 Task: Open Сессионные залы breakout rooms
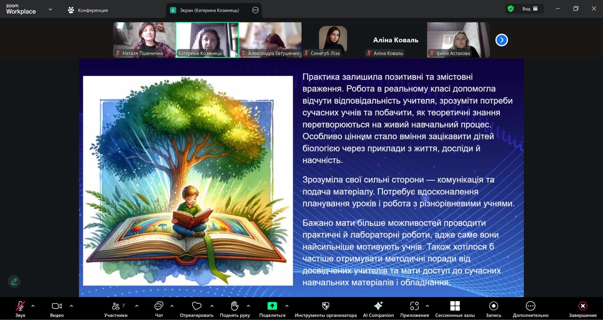(x=455, y=306)
